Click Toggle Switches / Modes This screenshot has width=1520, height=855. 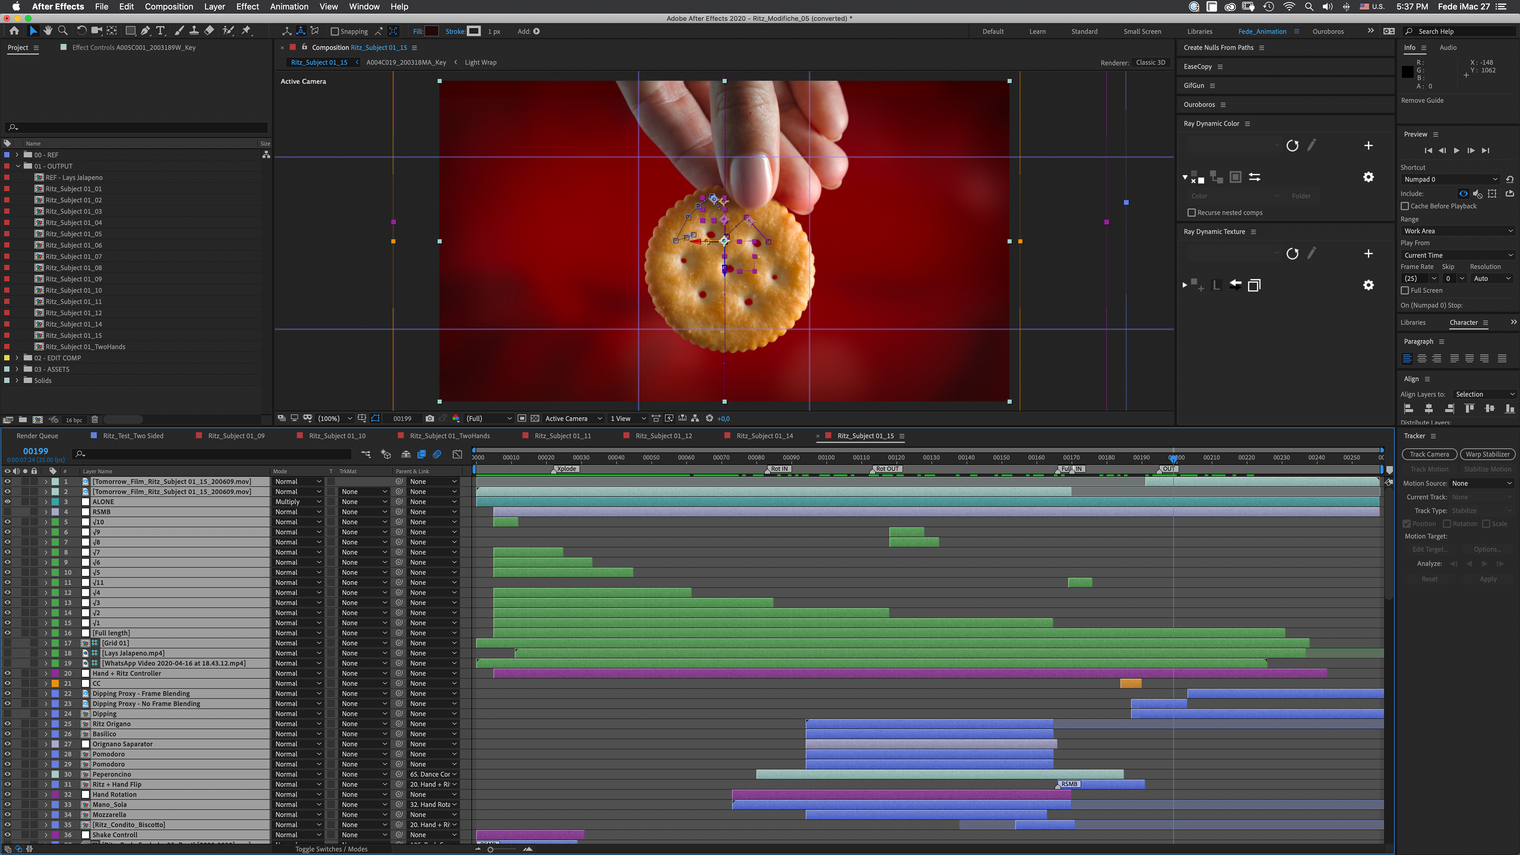coord(331,849)
